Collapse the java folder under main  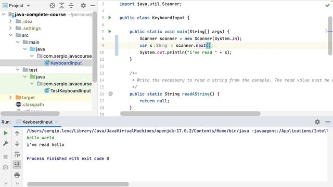tap(25, 49)
